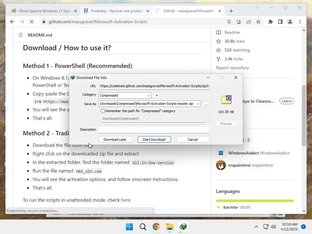Click the scrollbar down arrow
Screen dimensions: 312x234
click(304, 211)
